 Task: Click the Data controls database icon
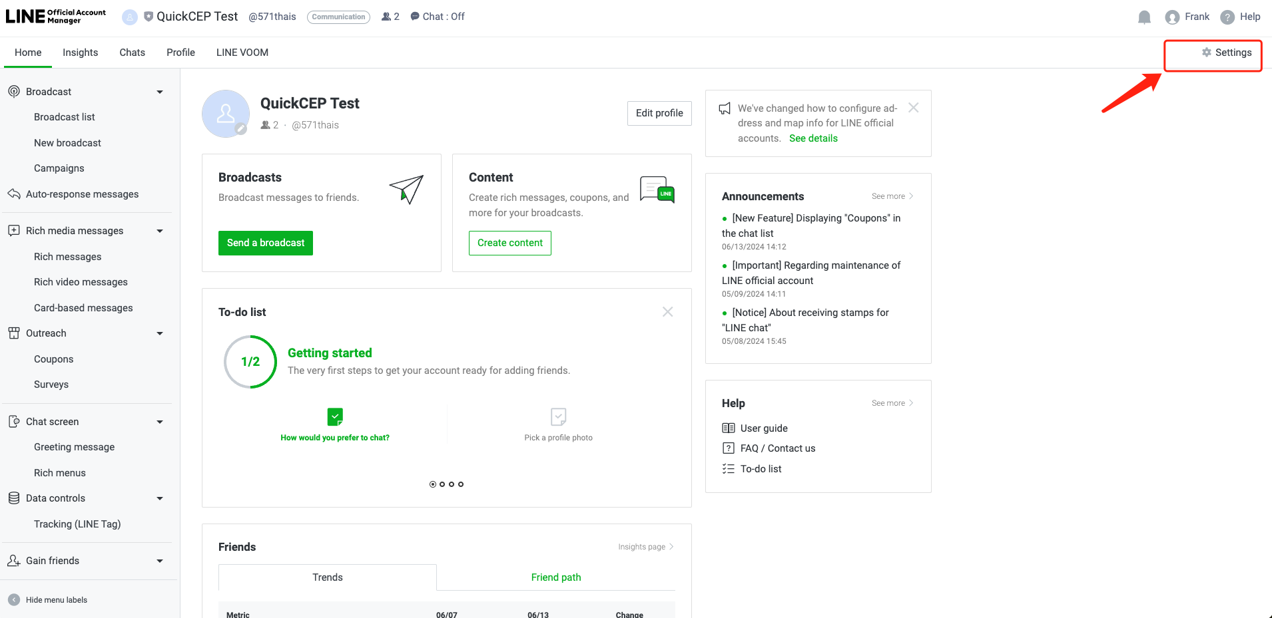[x=14, y=498]
